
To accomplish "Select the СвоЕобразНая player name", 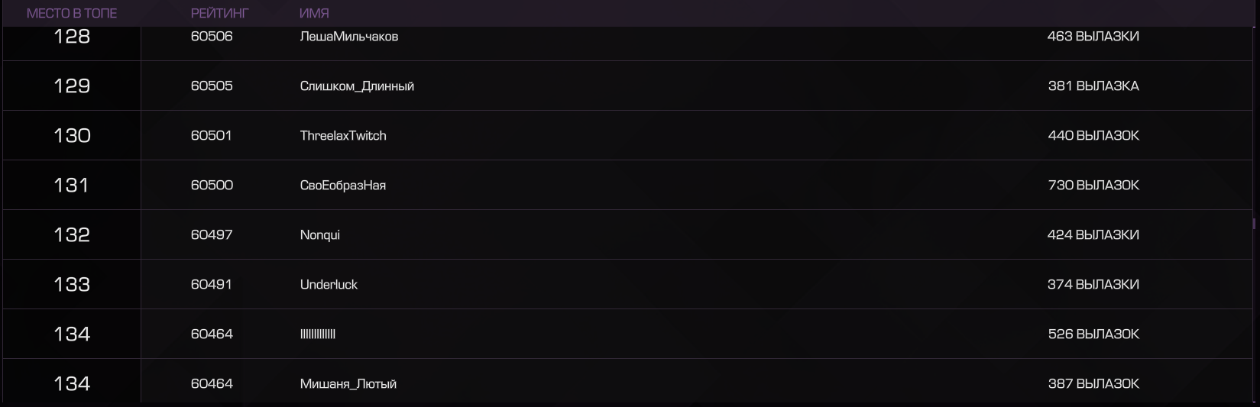I will 343,186.
